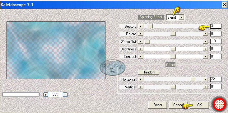This screenshot has height=113, width=228.
Task: Click the Contrast slider left arrow
Action: [141, 57]
